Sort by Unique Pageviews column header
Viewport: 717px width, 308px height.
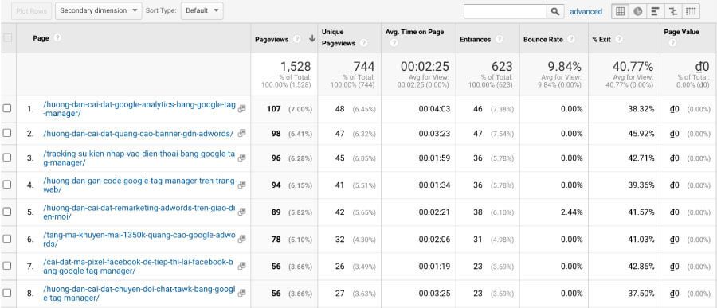pos(339,37)
